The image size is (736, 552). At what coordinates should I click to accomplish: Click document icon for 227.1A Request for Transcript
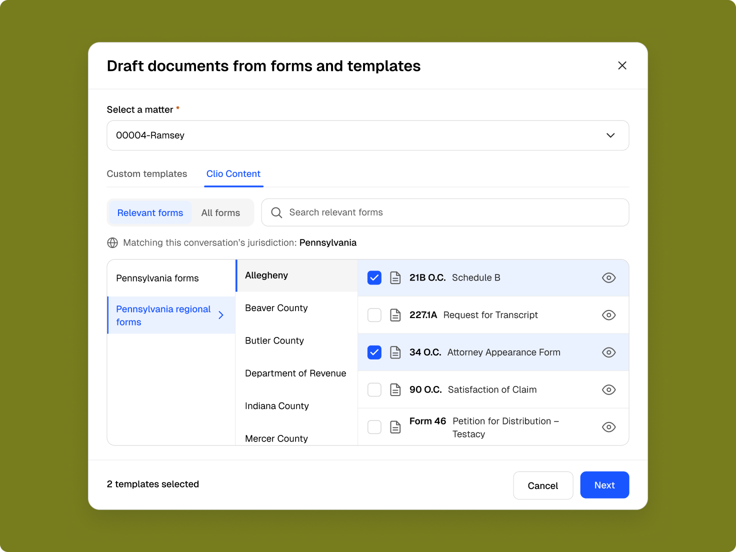(395, 315)
